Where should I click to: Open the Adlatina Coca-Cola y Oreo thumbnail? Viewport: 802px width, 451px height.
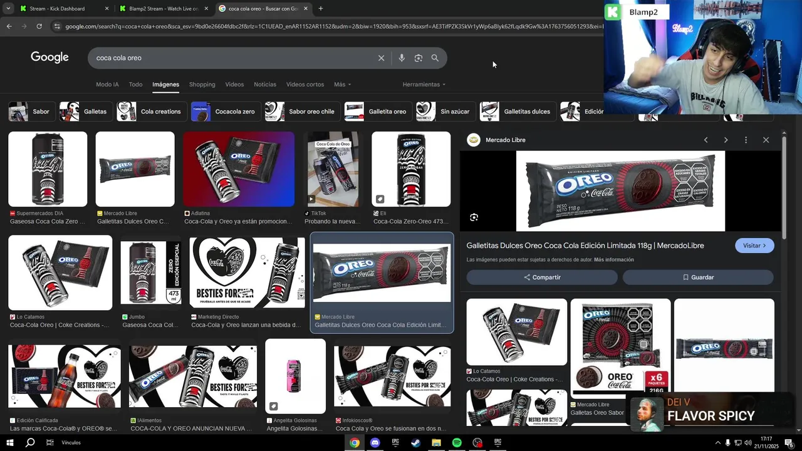(239, 169)
